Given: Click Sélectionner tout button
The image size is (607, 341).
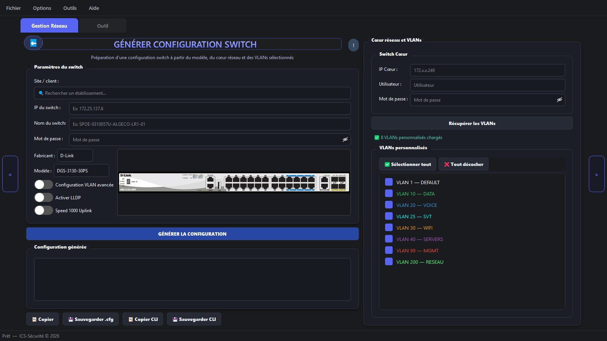Looking at the screenshot, I should pyautogui.click(x=407, y=164).
